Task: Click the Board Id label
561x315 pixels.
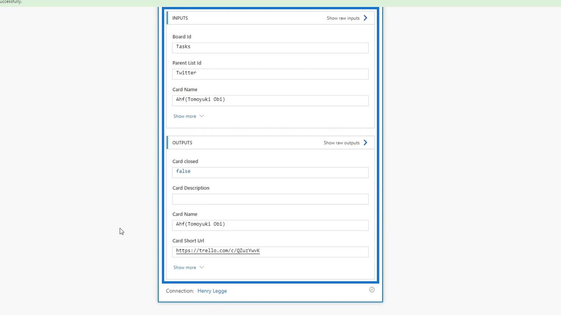Action: coord(182,37)
